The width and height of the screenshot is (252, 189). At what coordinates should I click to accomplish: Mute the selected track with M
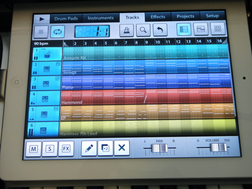click(33, 149)
